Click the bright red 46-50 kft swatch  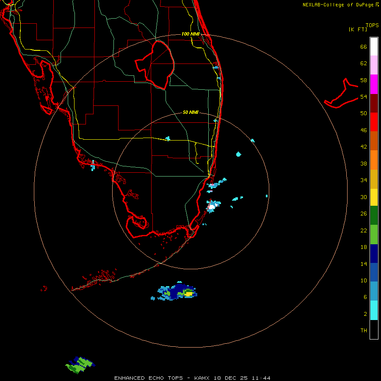coord(374,122)
